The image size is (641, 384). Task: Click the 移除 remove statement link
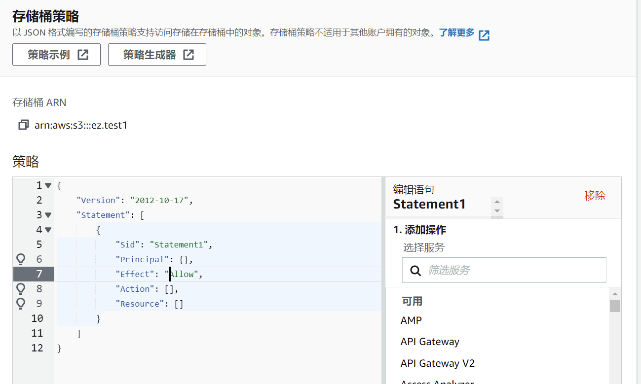595,196
